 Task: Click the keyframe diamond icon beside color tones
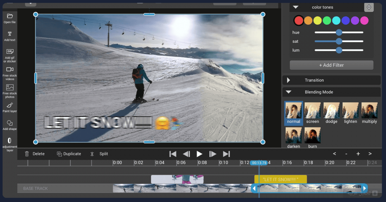pos(369,7)
